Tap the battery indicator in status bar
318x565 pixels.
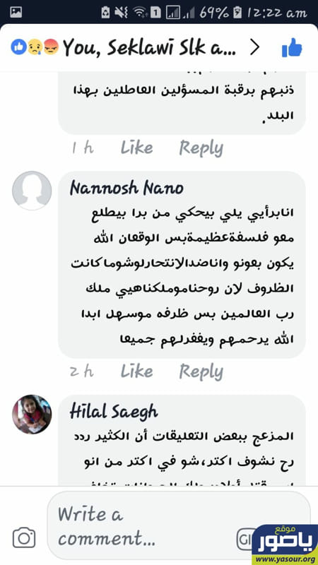pyautogui.click(x=237, y=13)
